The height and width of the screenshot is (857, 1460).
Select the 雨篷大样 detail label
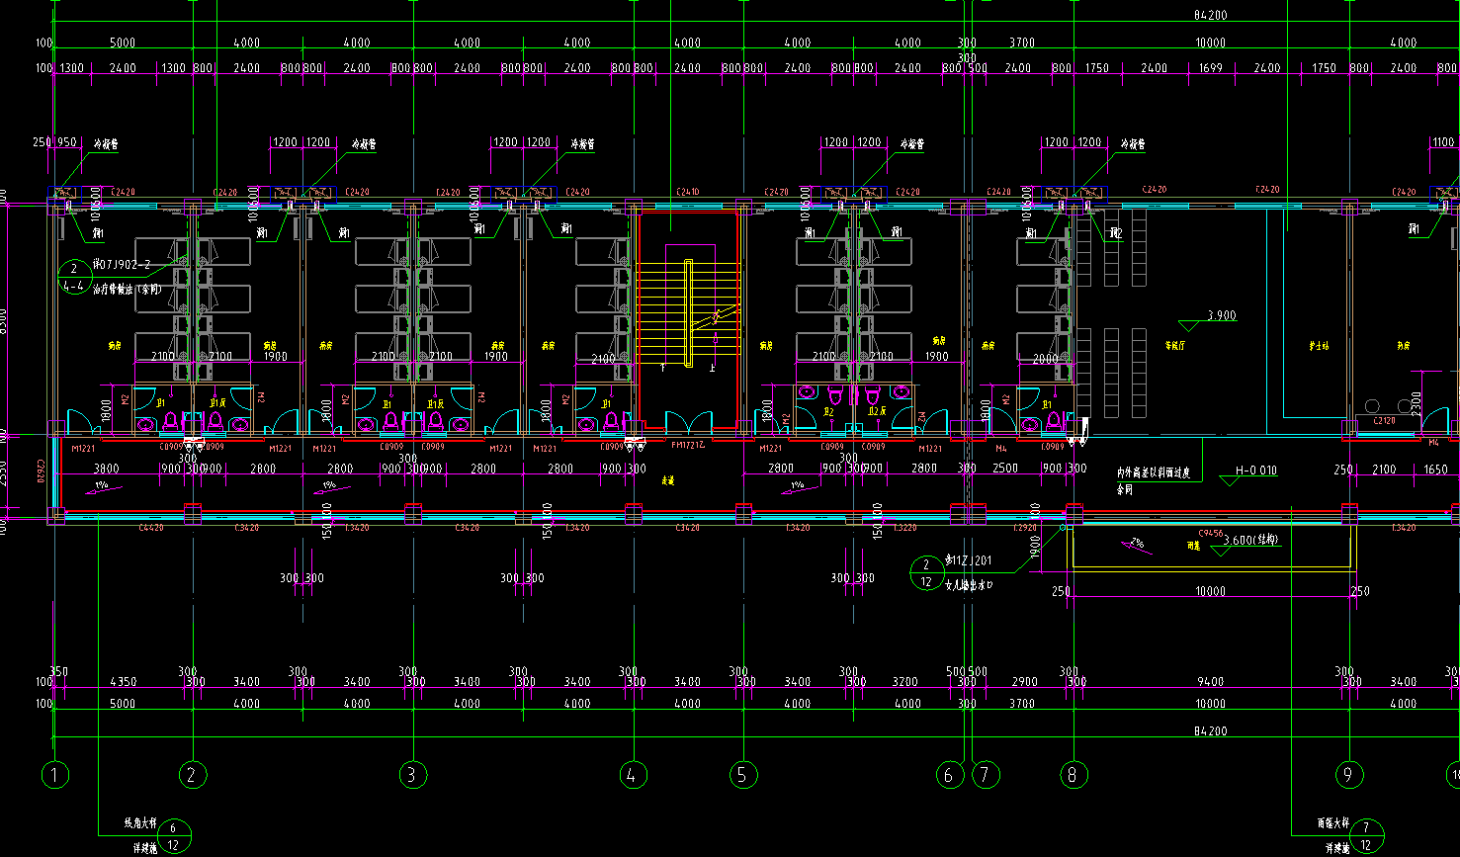pyautogui.click(x=1332, y=822)
